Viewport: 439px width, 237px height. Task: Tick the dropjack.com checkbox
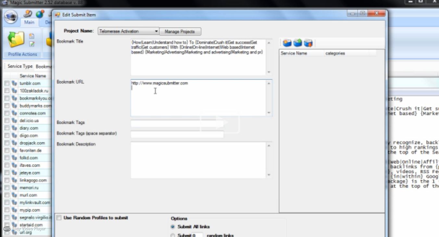[x=7, y=143]
